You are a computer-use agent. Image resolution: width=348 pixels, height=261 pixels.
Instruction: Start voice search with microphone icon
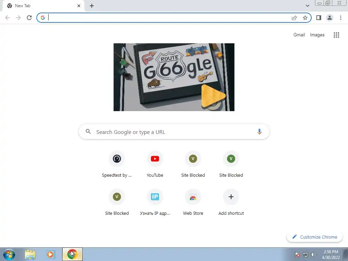coord(259,132)
